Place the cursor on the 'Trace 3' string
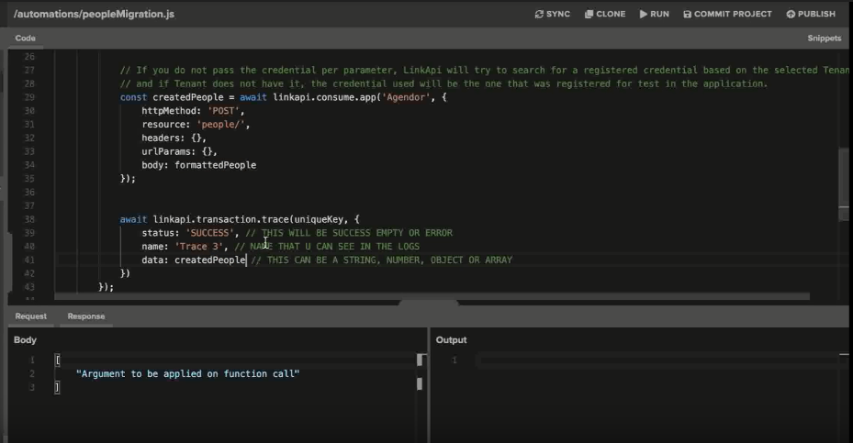This screenshot has height=443, width=853. pos(200,247)
